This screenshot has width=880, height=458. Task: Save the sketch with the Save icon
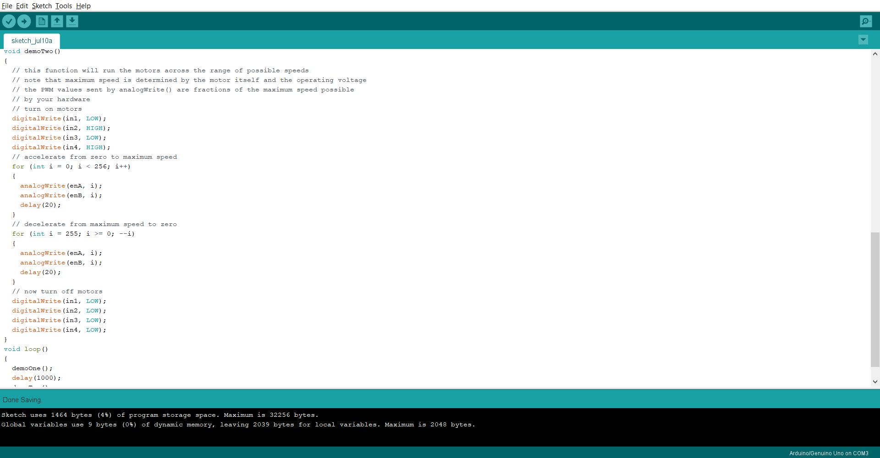[x=72, y=21]
